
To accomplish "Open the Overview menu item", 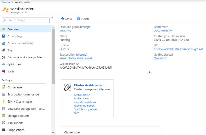I will coord(13,29).
